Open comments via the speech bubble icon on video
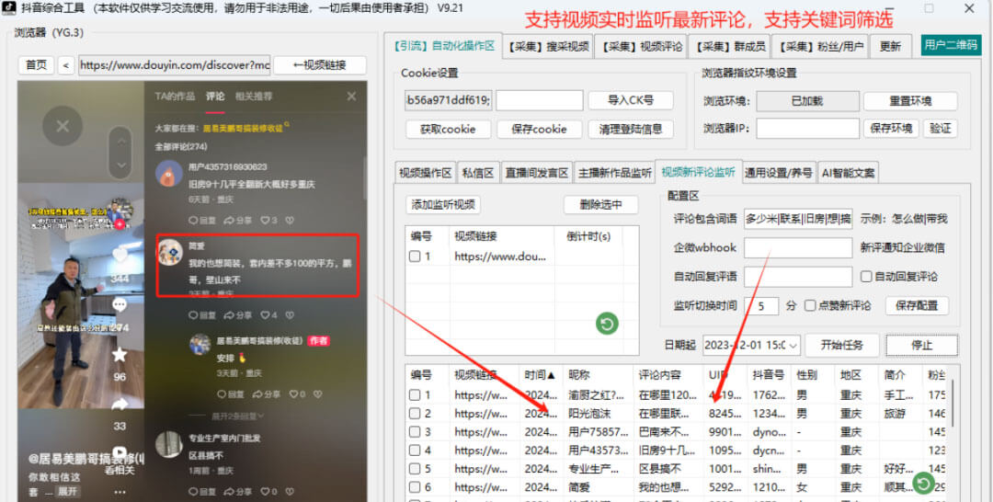993x502 pixels. pyautogui.click(x=119, y=306)
